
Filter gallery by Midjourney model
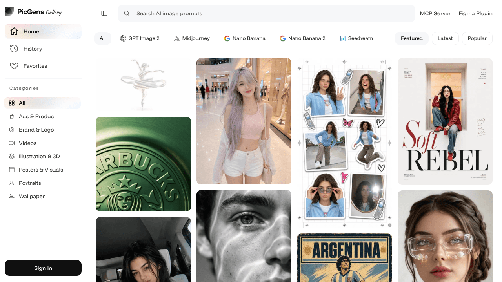click(x=192, y=38)
